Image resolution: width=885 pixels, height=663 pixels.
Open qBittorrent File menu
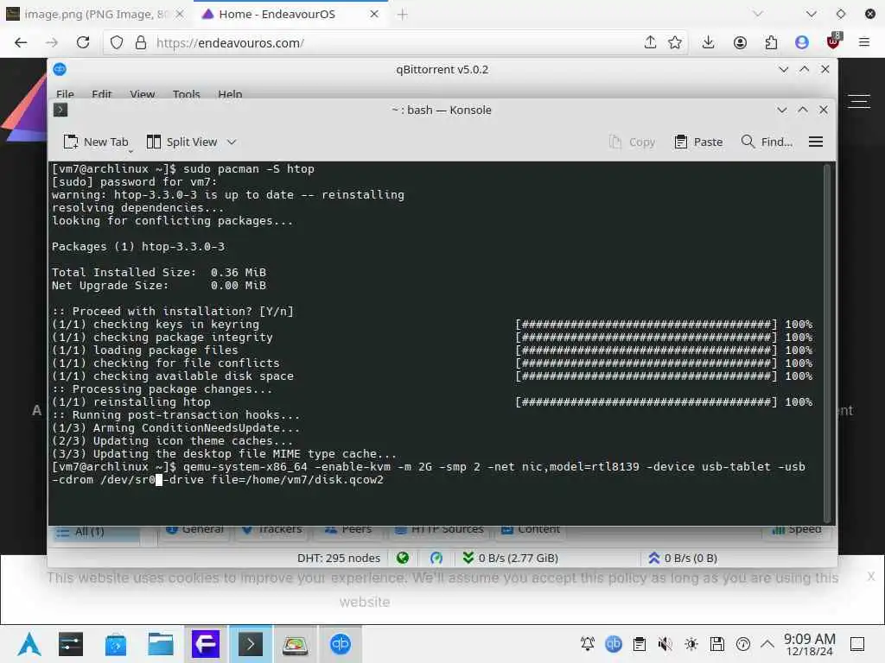pyautogui.click(x=65, y=93)
